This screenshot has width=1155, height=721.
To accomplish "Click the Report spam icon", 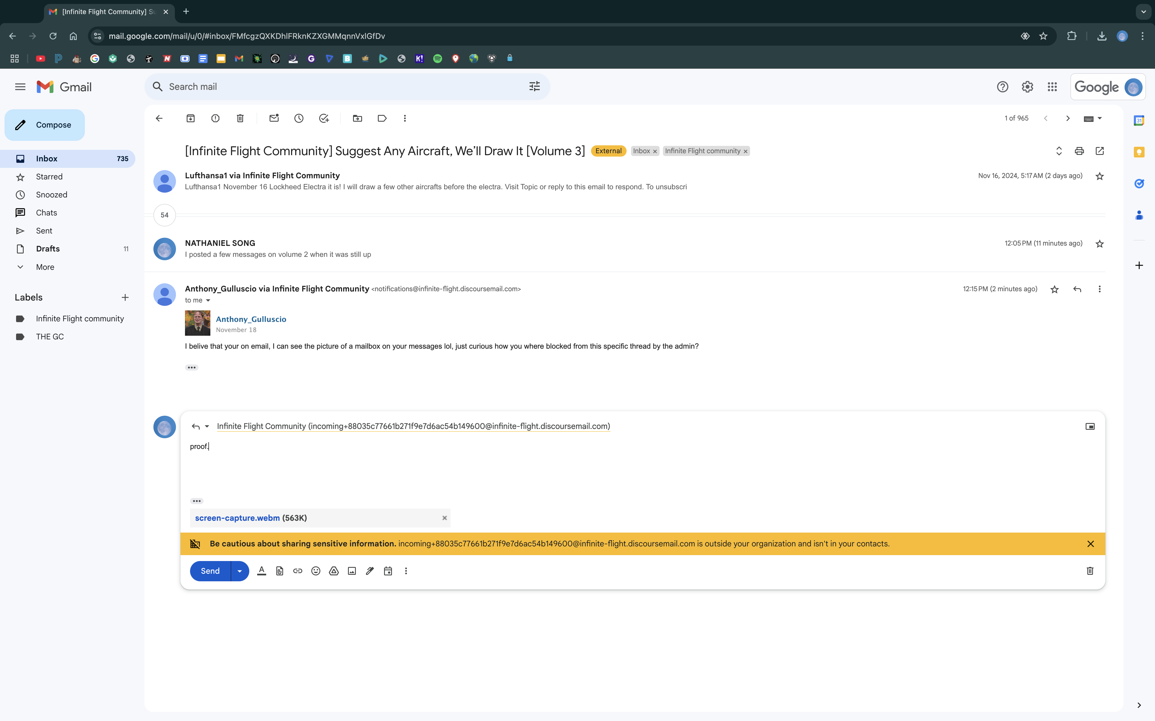I will pyautogui.click(x=215, y=118).
